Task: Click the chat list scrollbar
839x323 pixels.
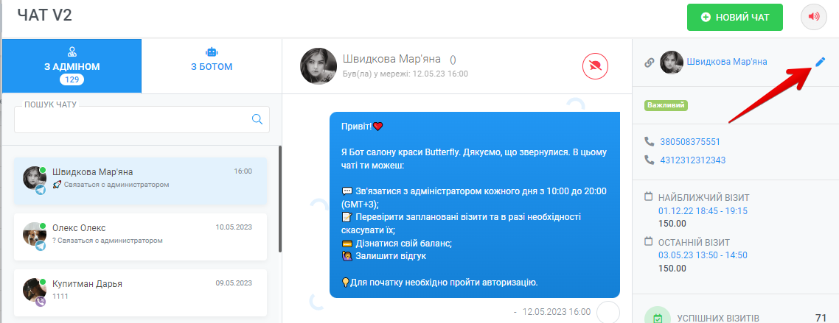Action: (x=280, y=199)
